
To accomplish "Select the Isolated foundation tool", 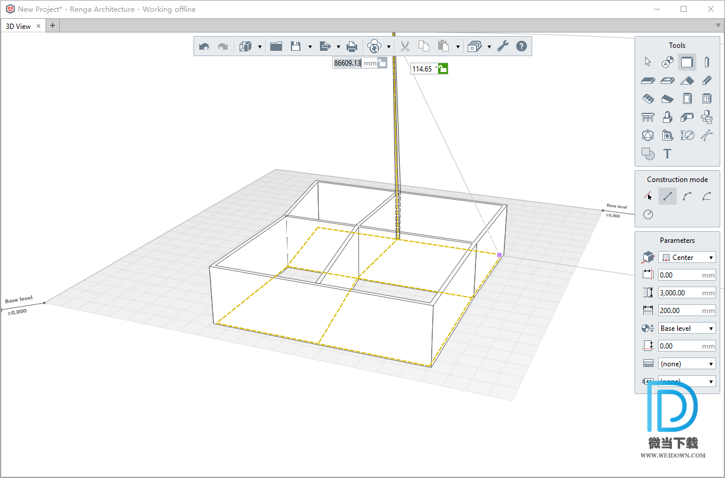I will pyautogui.click(x=667, y=117).
